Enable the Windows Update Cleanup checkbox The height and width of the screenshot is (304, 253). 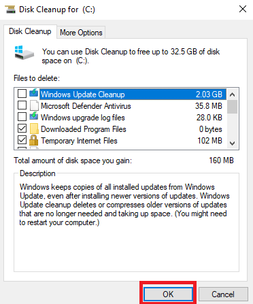pyautogui.click(x=22, y=93)
